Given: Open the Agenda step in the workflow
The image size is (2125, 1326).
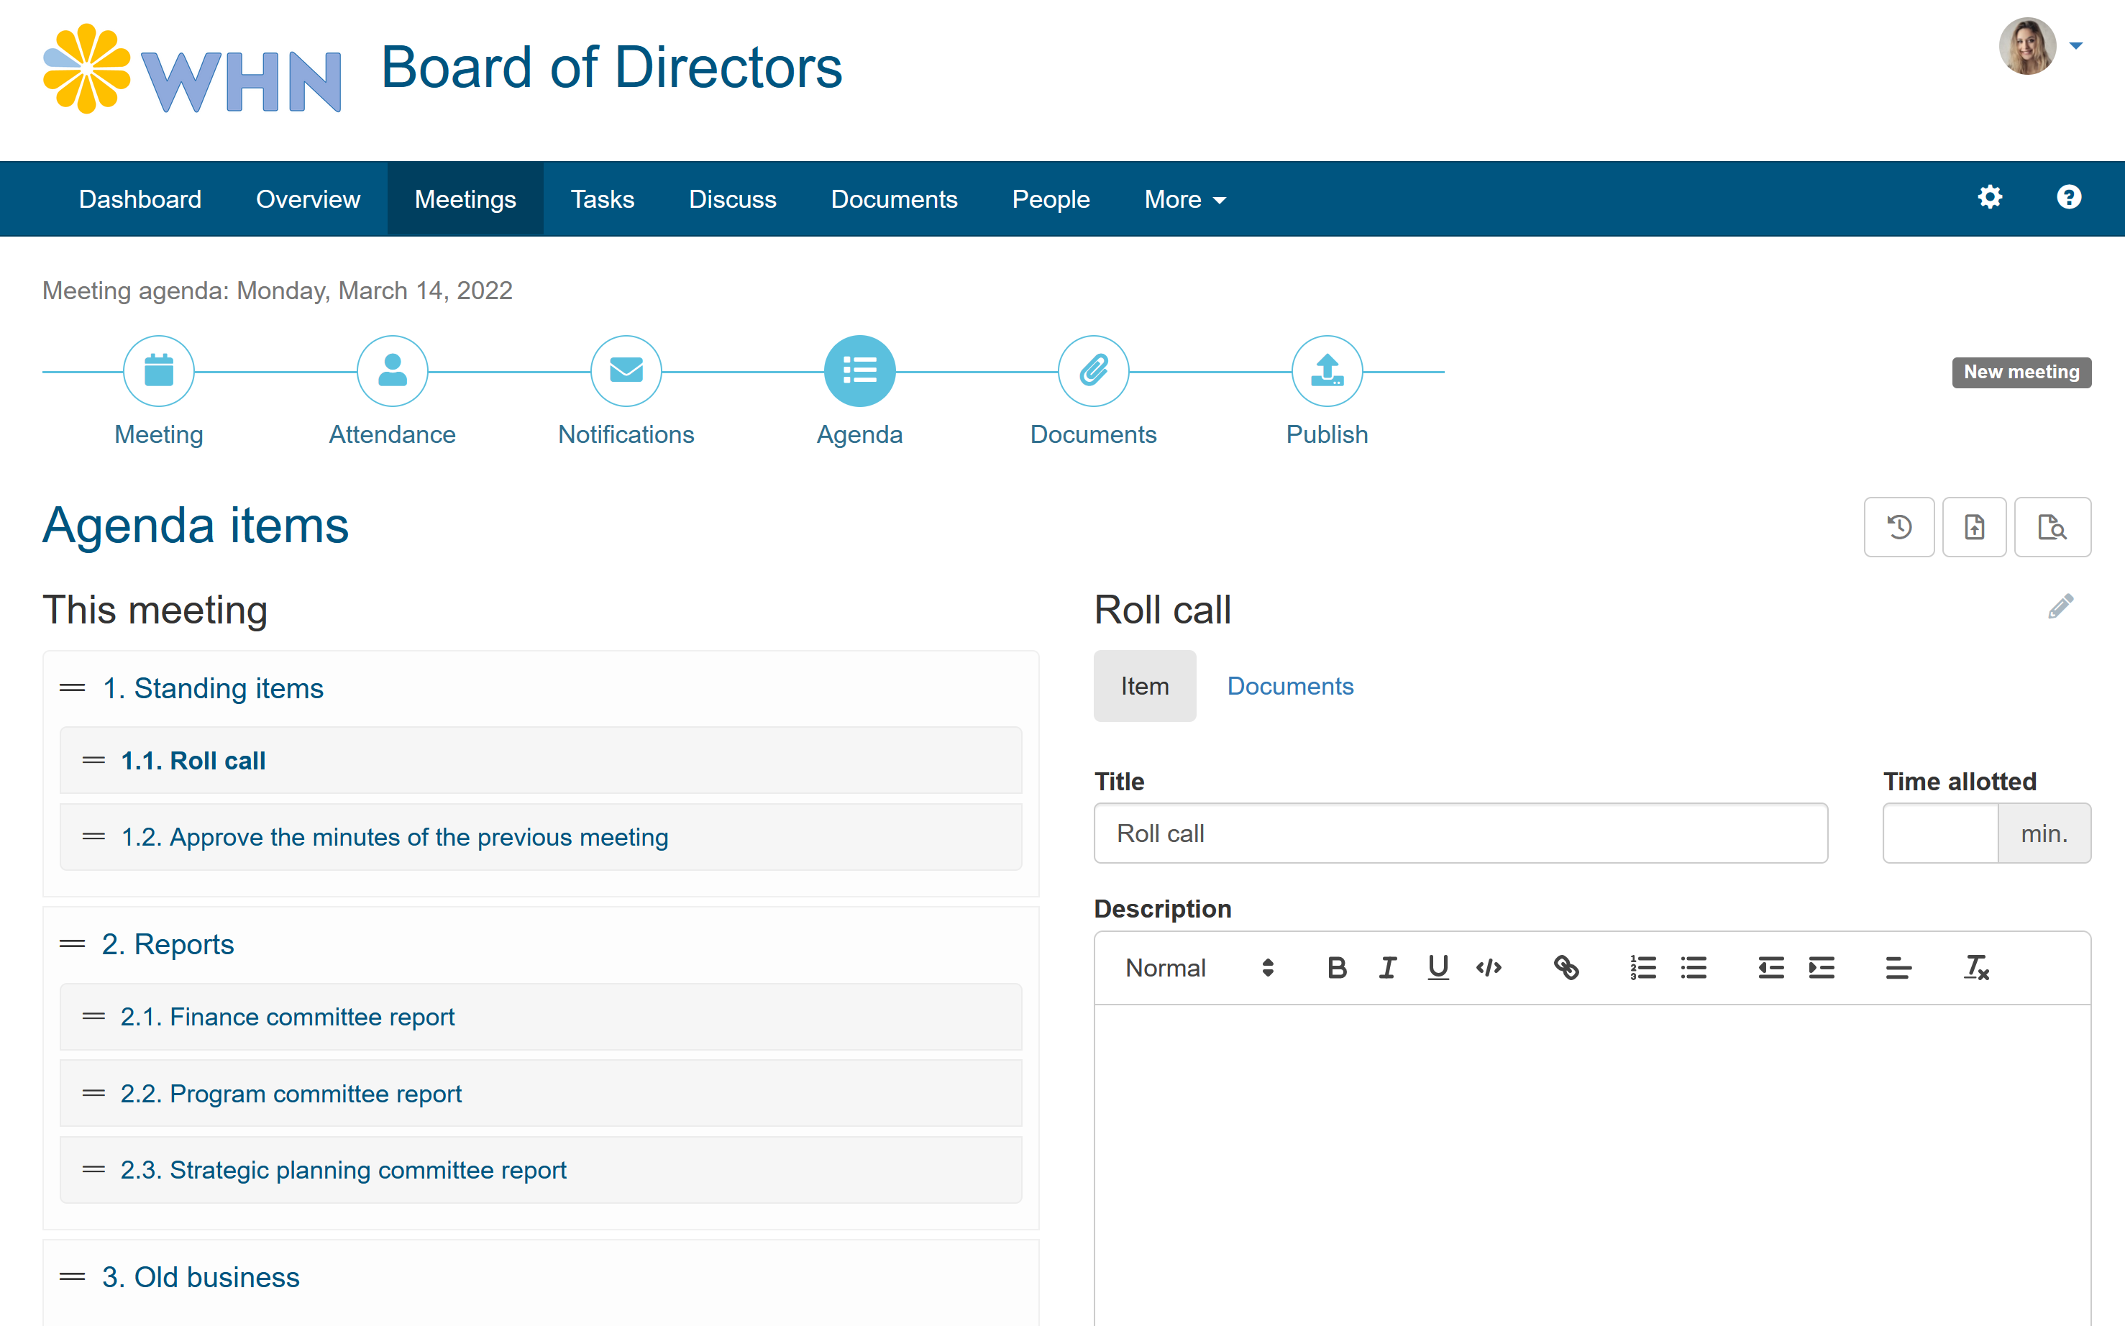Looking at the screenshot, I should click(859, 371).
